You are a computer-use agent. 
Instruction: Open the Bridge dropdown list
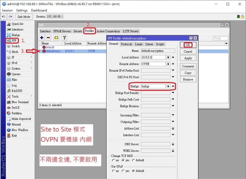[x=168, y=86]
